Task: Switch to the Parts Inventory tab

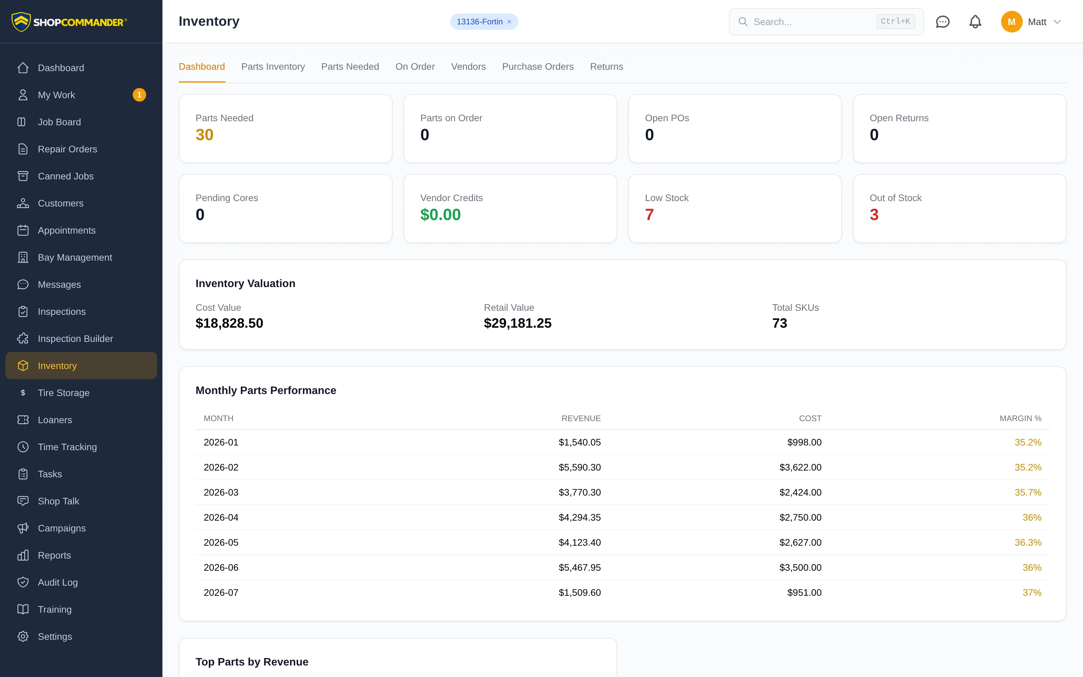Action: [273, 67]
